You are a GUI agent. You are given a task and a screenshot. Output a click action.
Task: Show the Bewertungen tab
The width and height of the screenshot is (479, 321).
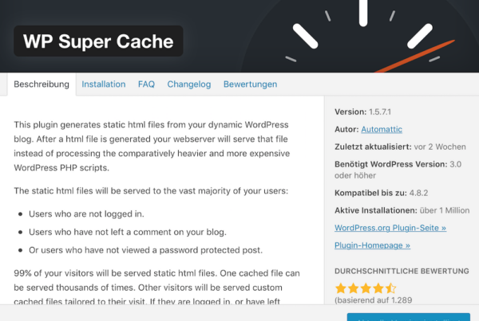(250, 84)
